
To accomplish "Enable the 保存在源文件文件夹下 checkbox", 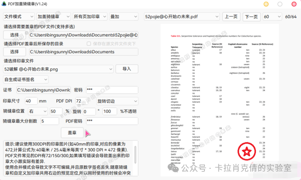I will pos(89,44).
